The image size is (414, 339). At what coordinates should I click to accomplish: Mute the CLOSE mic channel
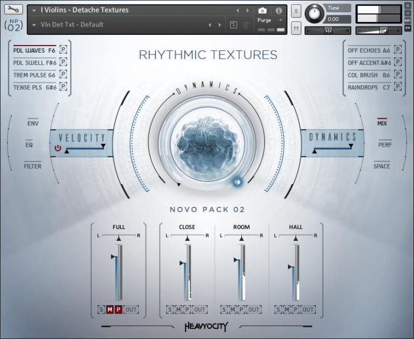(x=179, y=309)
